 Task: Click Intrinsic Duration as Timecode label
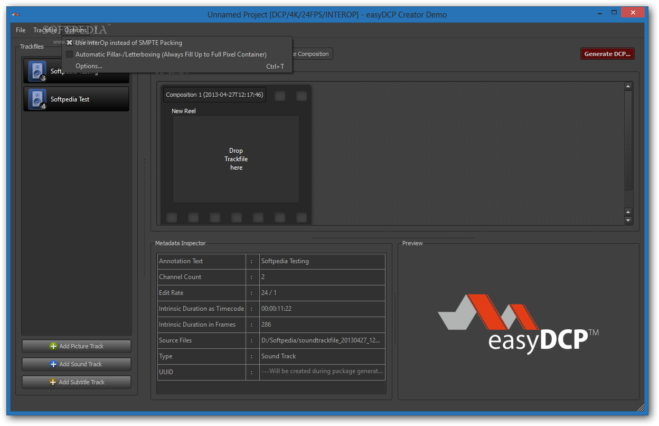pos(202,309)
